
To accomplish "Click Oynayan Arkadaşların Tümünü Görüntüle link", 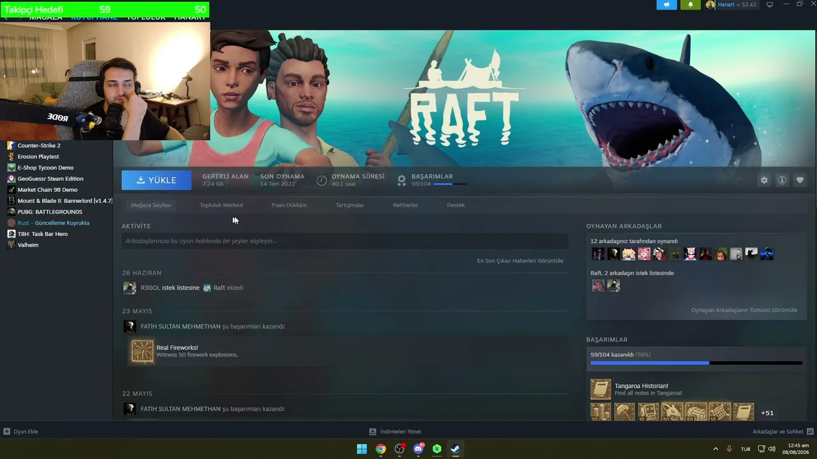I will pos(744,310).
